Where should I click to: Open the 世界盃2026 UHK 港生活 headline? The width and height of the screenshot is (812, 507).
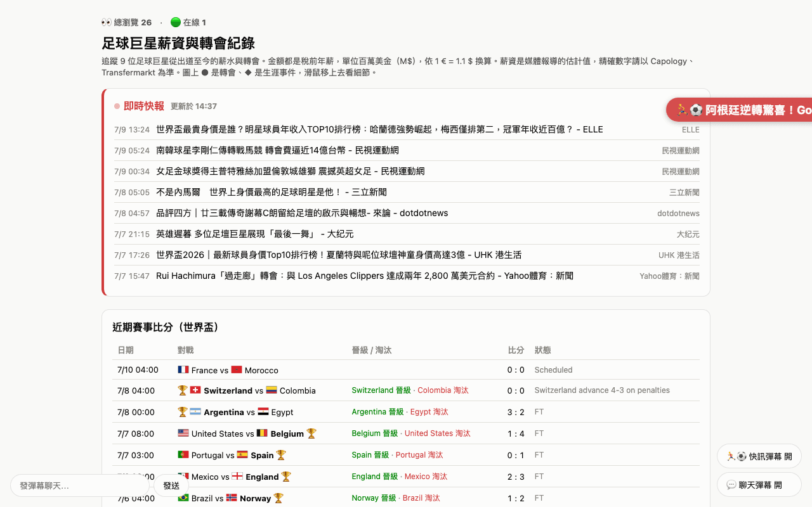coord(339,255)
